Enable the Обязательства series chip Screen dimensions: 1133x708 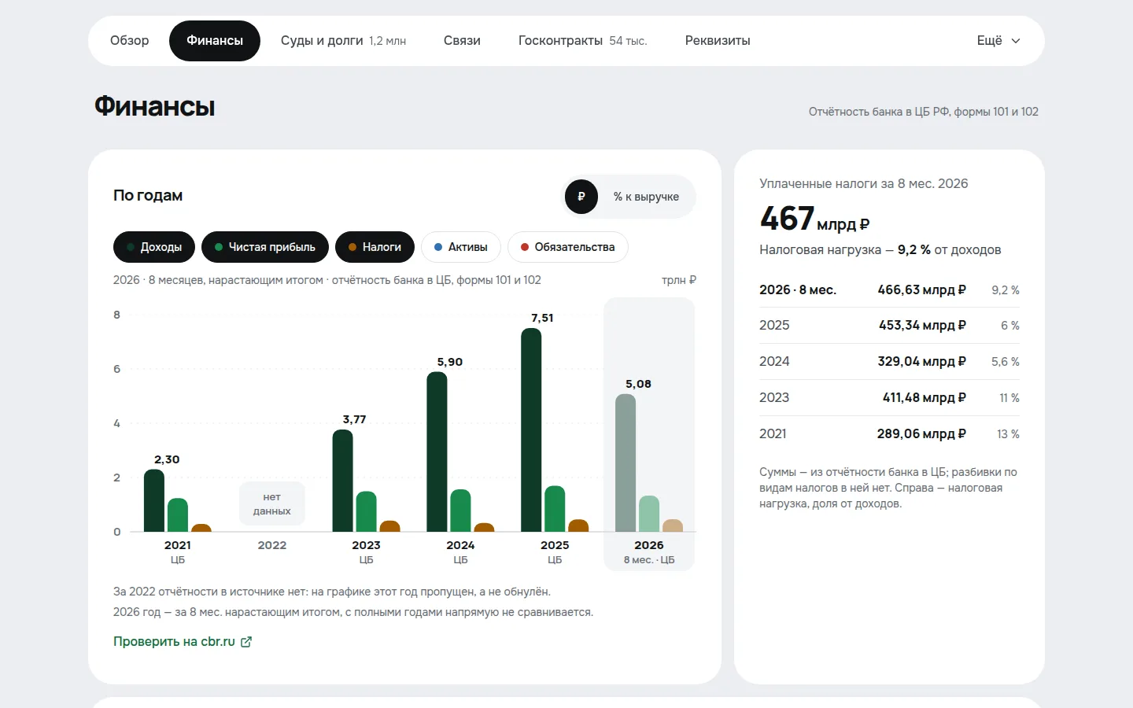tap(567, 247)
